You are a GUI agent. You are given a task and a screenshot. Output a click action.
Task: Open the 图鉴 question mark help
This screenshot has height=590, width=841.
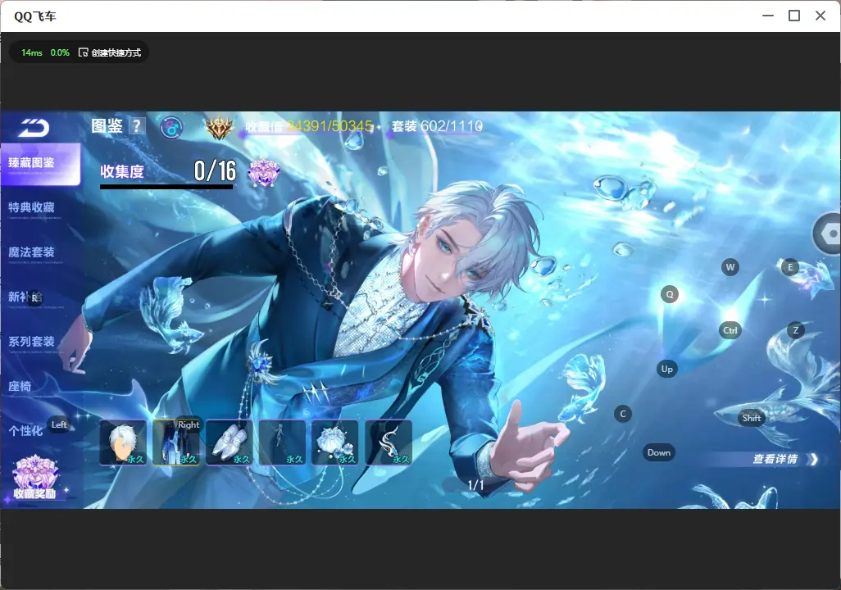[137, 126]
